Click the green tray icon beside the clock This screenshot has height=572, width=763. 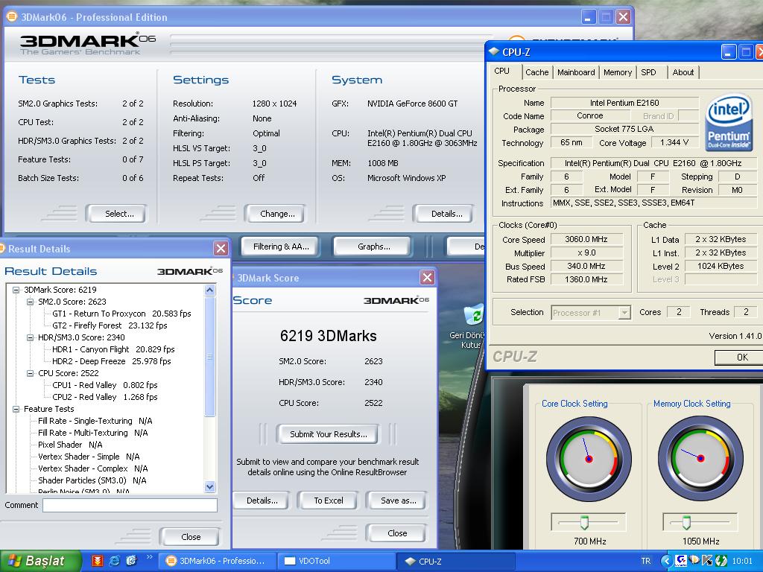click(721, 561)
